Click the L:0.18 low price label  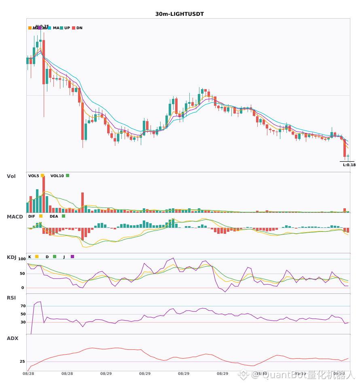349,165
